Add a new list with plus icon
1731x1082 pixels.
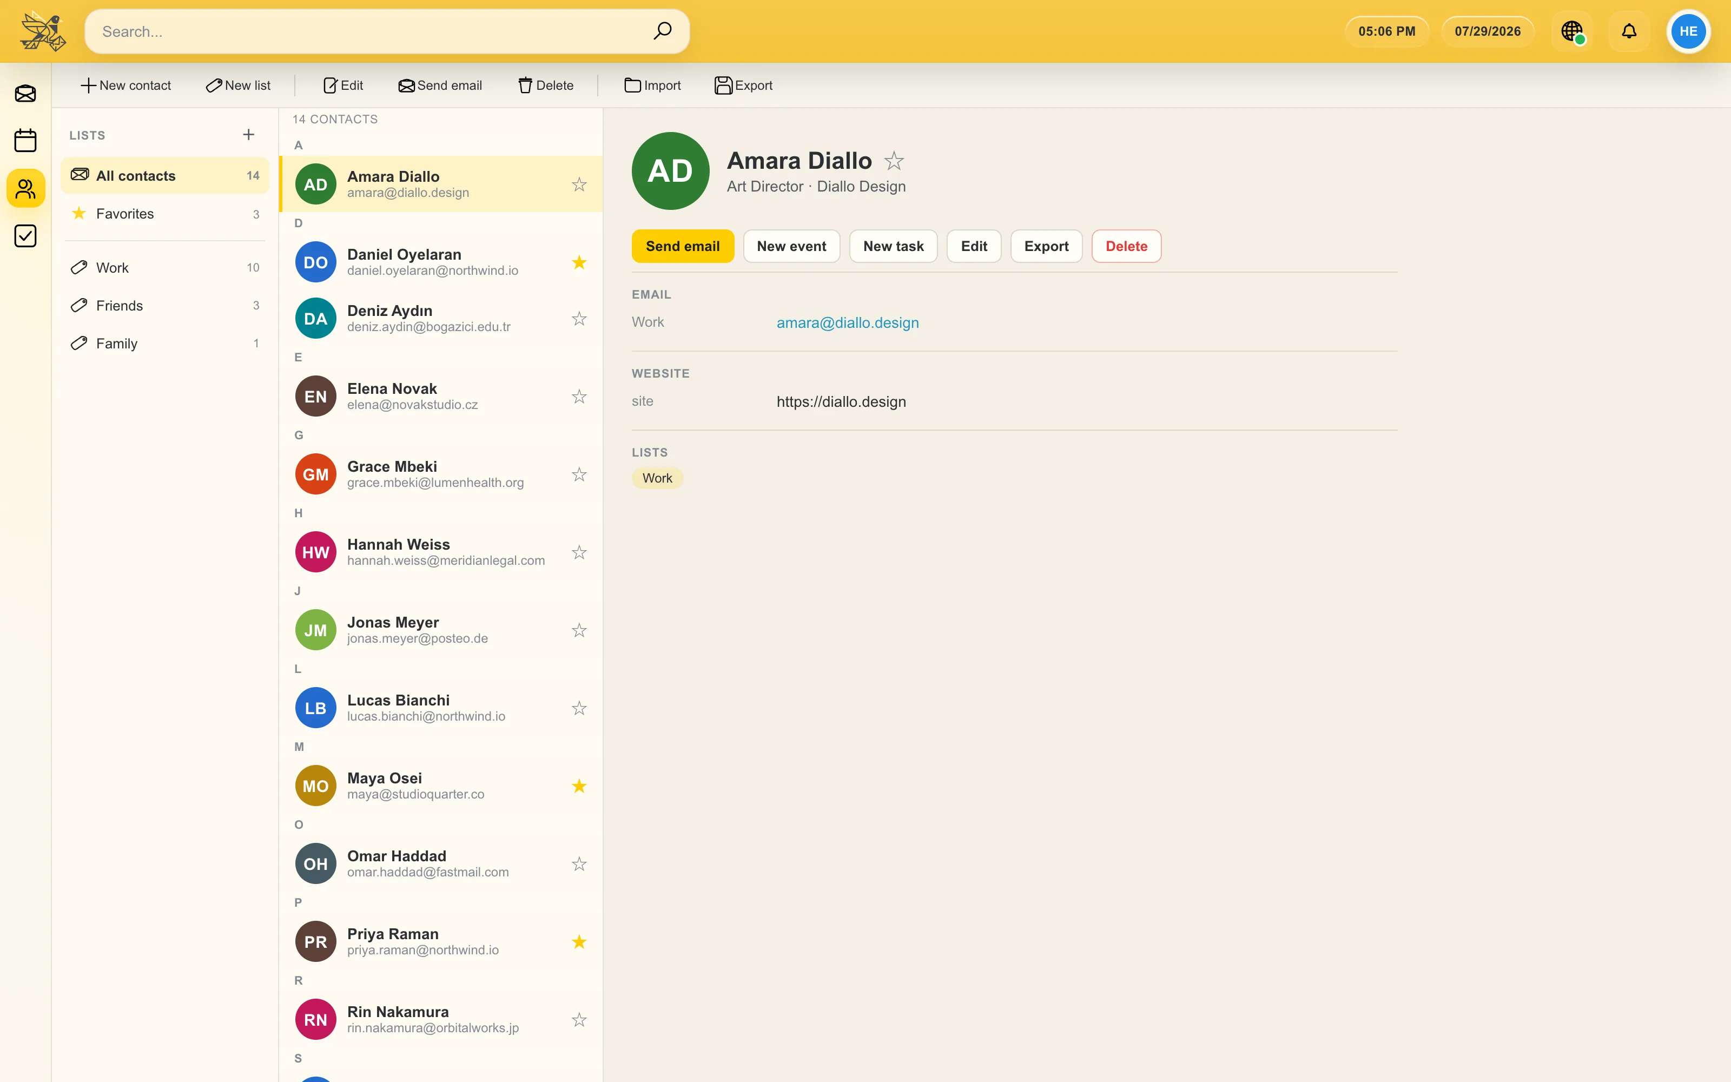[x=248, y=135]
